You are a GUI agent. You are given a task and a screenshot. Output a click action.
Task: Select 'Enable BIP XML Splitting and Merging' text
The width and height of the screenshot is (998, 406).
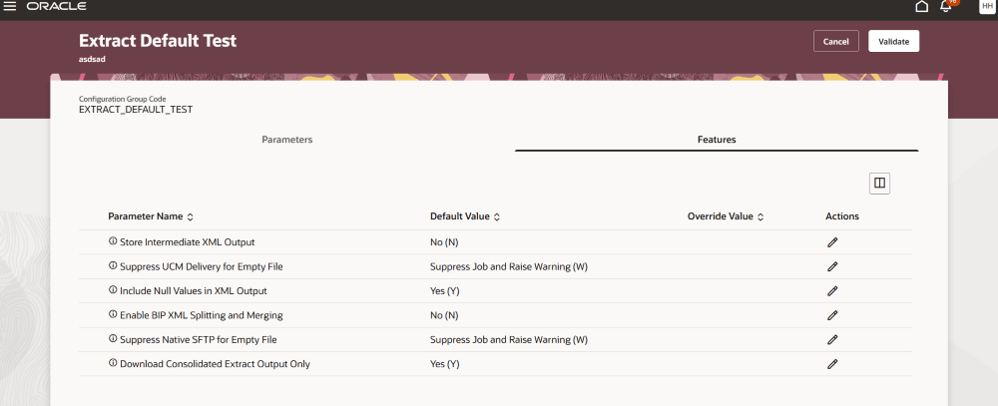point(202,315)
